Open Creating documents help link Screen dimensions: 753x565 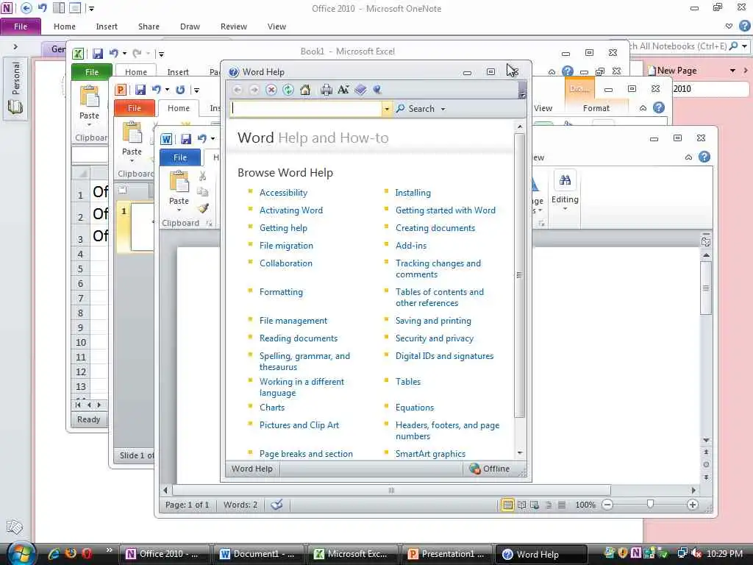click(x=435, y=228)
